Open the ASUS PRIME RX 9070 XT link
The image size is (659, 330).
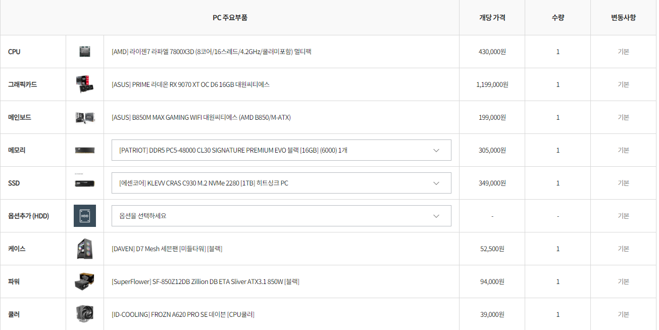point(190,84)
